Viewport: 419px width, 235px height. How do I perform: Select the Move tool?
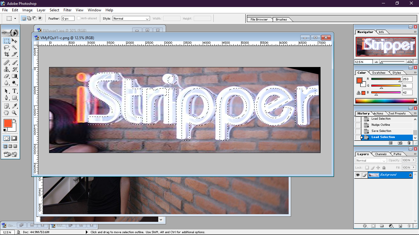[14, 41]
